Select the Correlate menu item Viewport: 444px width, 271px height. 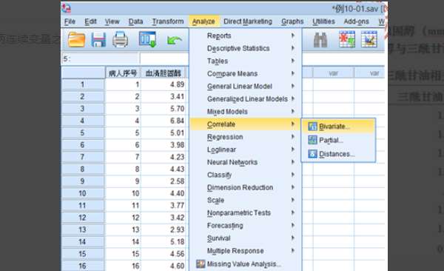click(245, 124)
